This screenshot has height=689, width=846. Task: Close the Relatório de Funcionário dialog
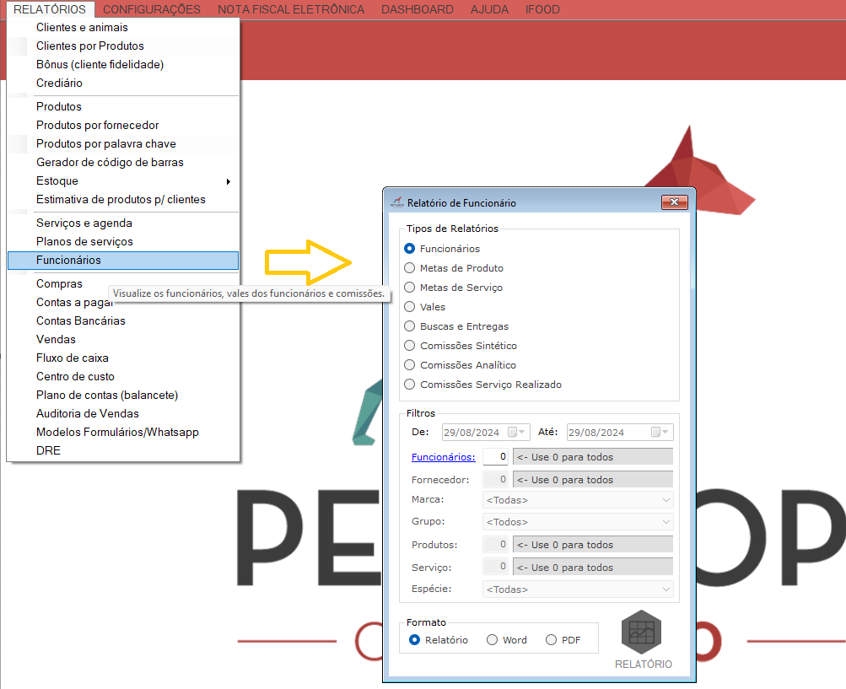[x=675, y=202]
